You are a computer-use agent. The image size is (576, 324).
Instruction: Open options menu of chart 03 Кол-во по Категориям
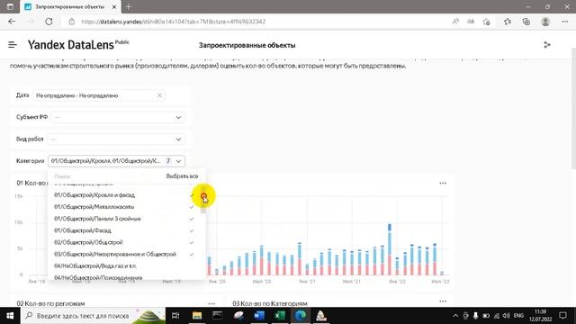[x=443, y=301]
